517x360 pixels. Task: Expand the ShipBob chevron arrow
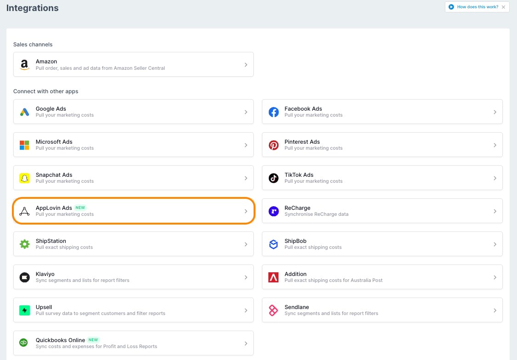tap(495, 244)
